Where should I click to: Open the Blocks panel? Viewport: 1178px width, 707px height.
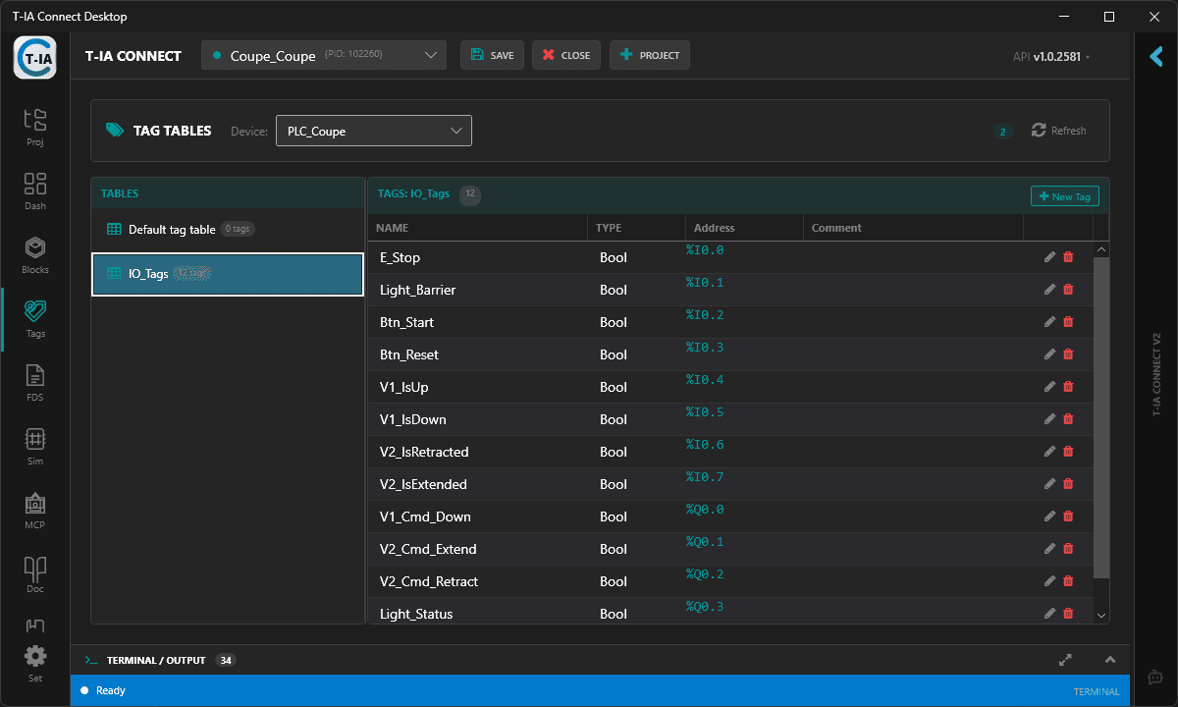point(34,255)
